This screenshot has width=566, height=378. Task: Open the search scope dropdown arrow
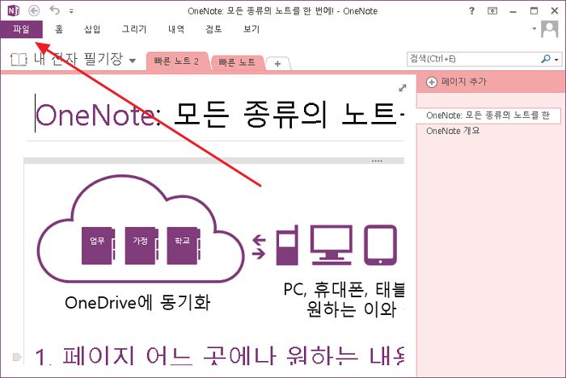tap(556, 60)
